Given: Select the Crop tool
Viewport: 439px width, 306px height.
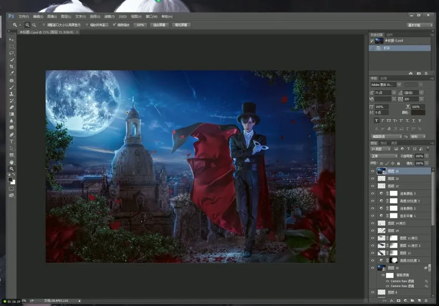Looking at the screenshot, I should coord(11,67).
